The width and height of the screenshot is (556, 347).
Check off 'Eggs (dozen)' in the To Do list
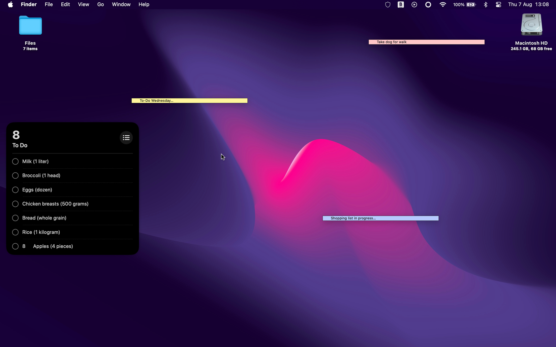15,189
